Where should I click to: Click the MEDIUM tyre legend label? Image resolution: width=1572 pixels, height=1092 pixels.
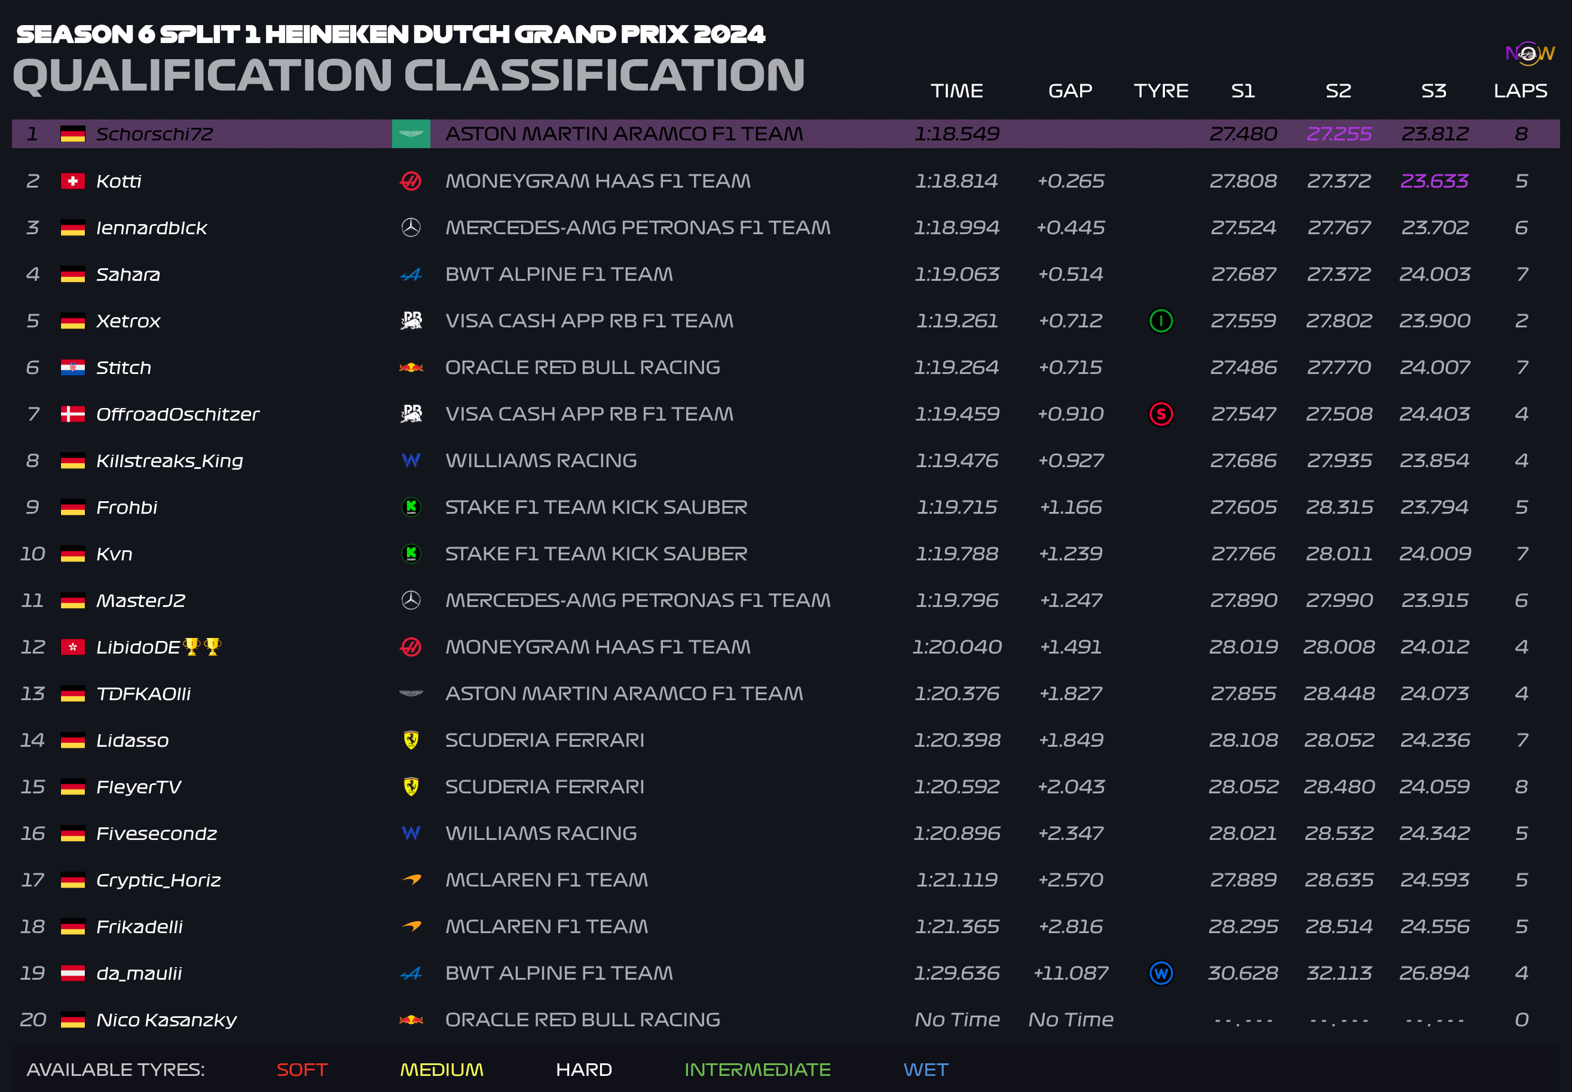[442, 1069]
